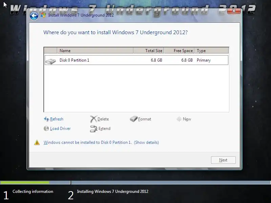This screenshot has width=271, height=203.
Task: Click the hard disk icon for Partition 1
Action: click(50, 61)
